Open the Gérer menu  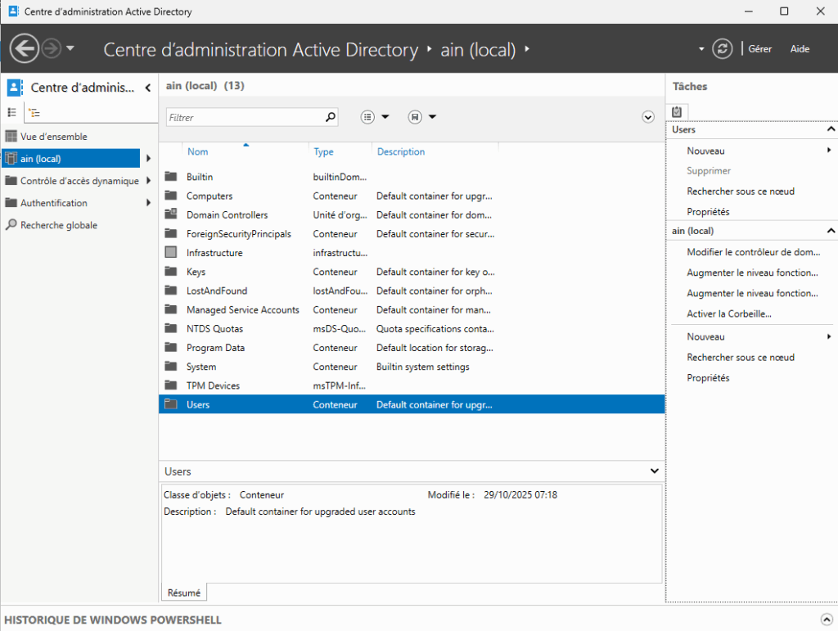759,49
